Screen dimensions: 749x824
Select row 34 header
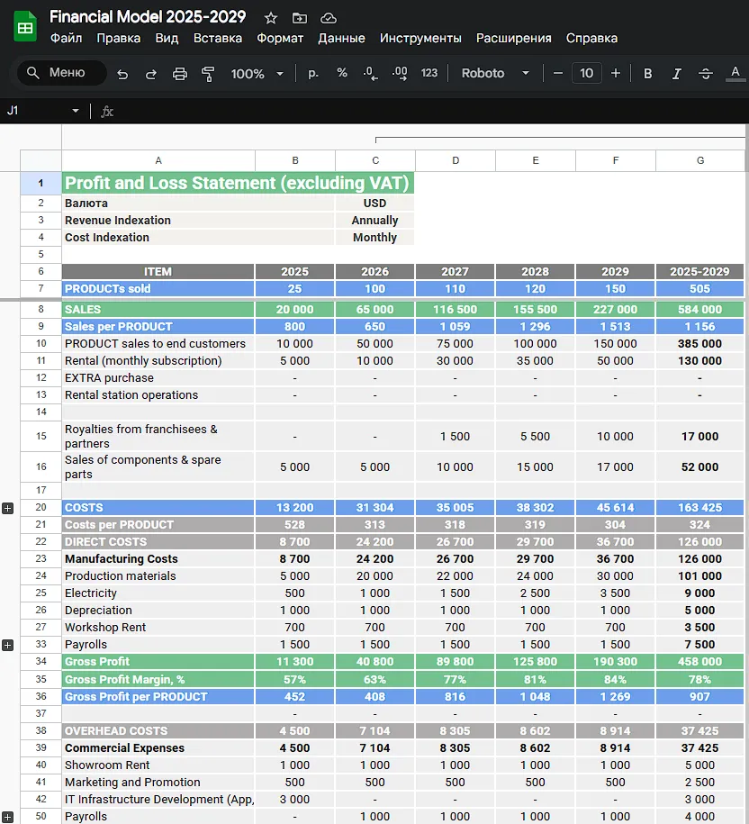pyautogui.click(x=41, y=661)
